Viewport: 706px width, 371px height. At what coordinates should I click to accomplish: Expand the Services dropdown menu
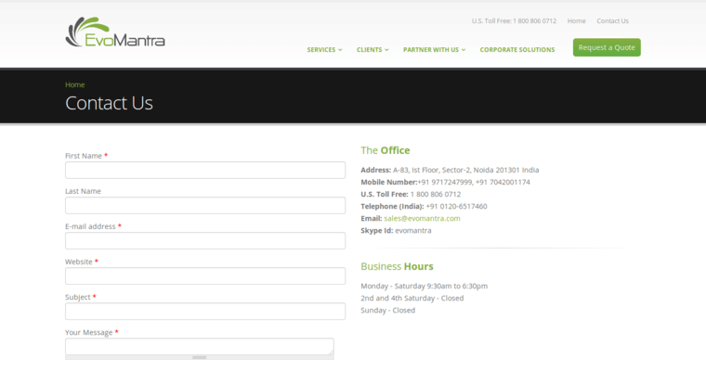[x=324, y=50]
